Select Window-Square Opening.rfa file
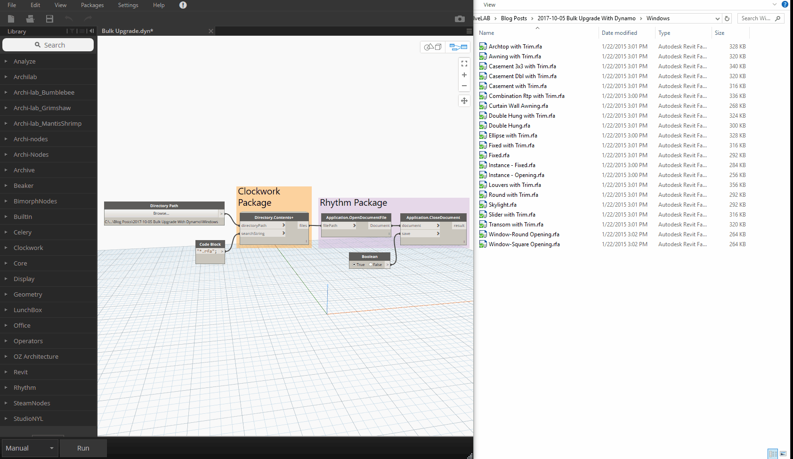Image resolution: width=793 pixels, height=459 pixels. [524, 244]
